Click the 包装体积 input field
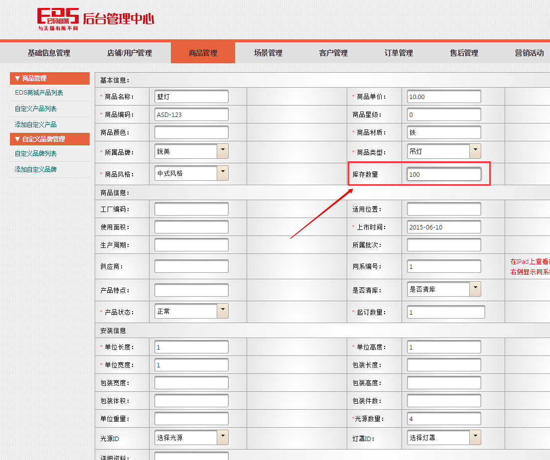 (191, 400)
